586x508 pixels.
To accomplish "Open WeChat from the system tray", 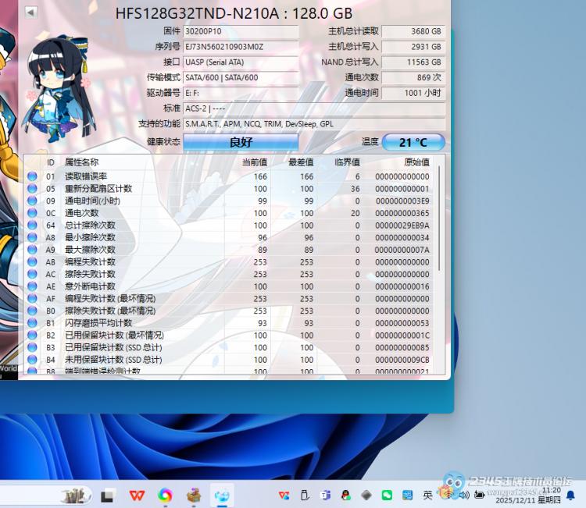I will (387, 495).
